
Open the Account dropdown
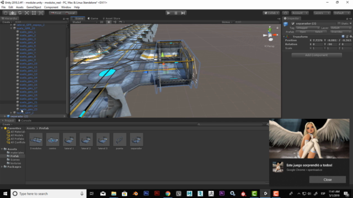tap(299, 13)
